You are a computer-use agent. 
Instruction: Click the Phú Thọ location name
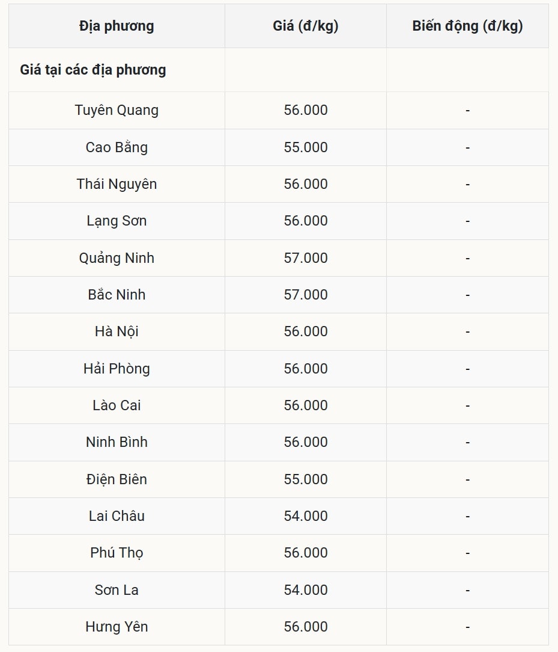pyautogui.click(x=117, y=553)
